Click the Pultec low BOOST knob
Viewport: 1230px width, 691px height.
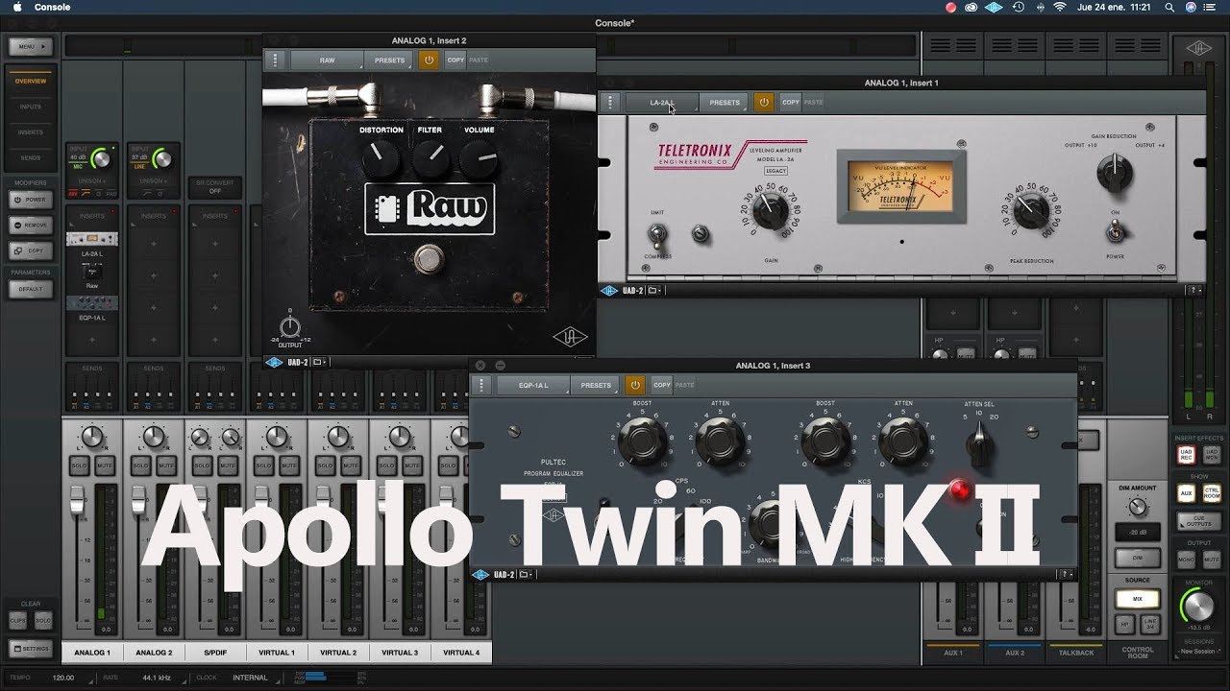(x=641, y=440)
